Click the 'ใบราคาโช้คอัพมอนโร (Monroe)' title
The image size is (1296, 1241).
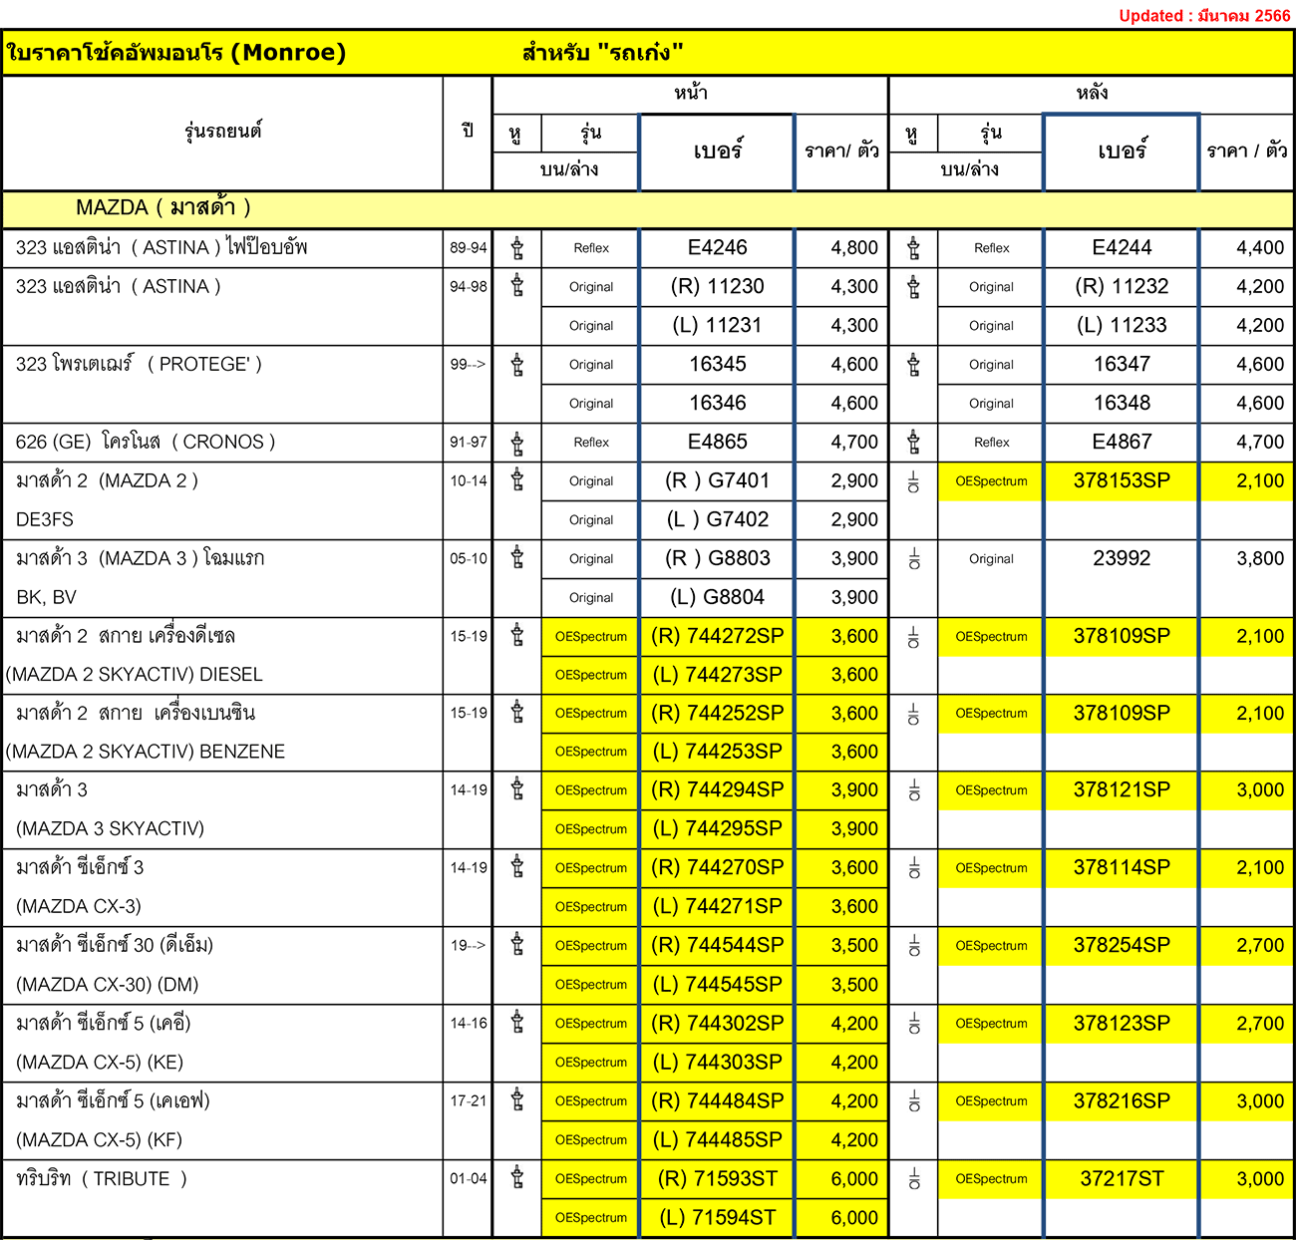click(x=175, y=52)
